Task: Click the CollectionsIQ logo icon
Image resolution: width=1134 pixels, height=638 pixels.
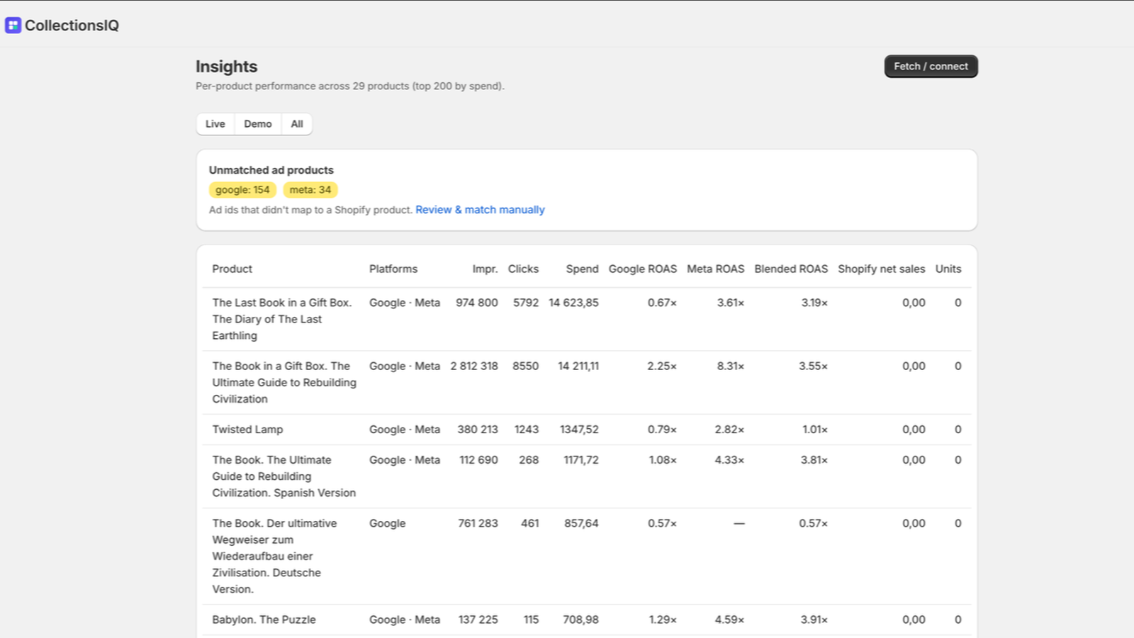Action: coord(13,26)
